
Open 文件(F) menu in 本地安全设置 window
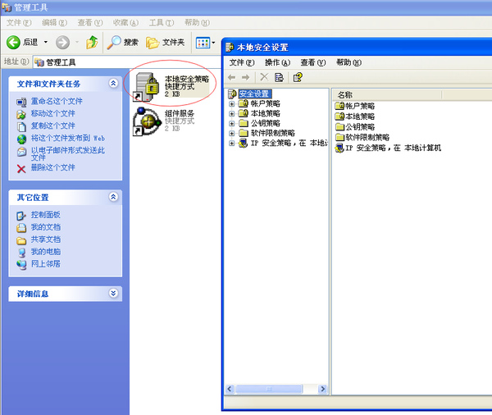(242, 62)
